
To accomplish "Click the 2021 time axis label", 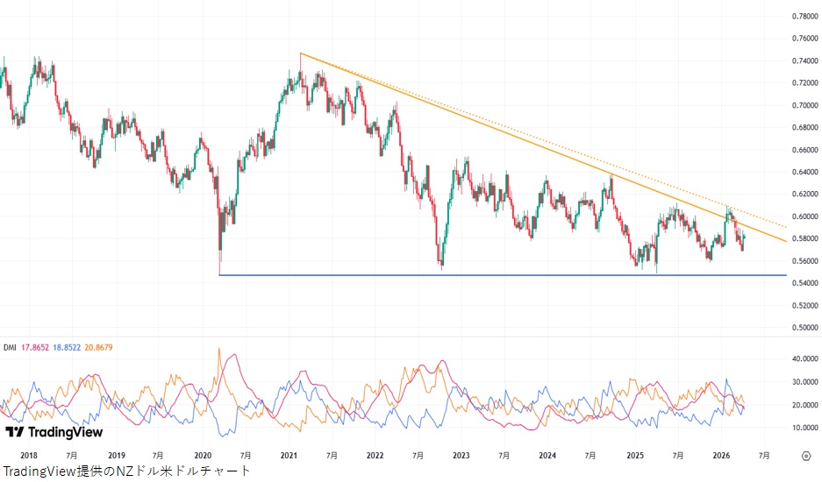I will click(x=289, y=456).
